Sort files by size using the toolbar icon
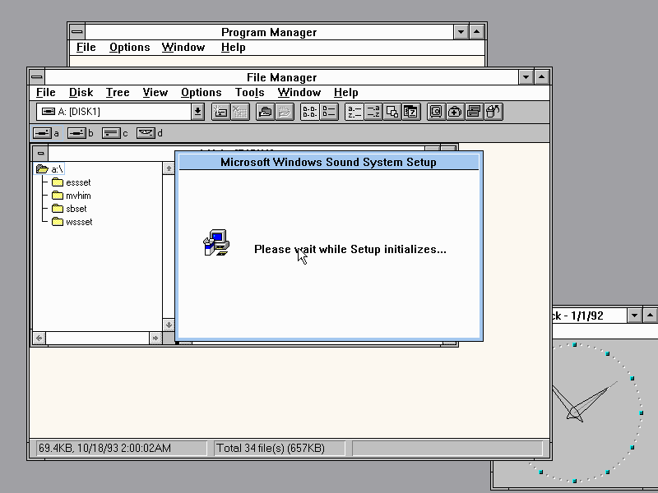The height and width of the screenshot is (493, 658). [392, 112]
